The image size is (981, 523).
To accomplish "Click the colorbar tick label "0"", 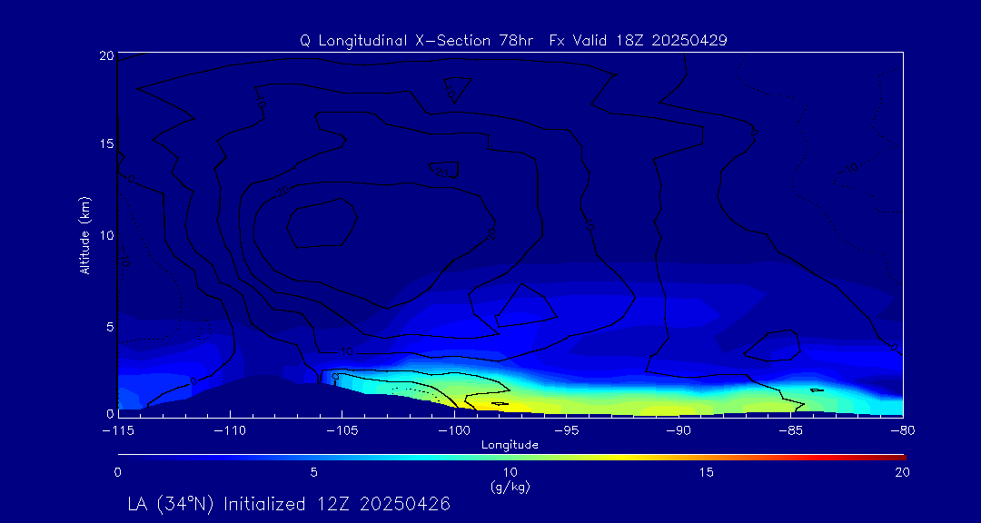I will pos(117,473).
